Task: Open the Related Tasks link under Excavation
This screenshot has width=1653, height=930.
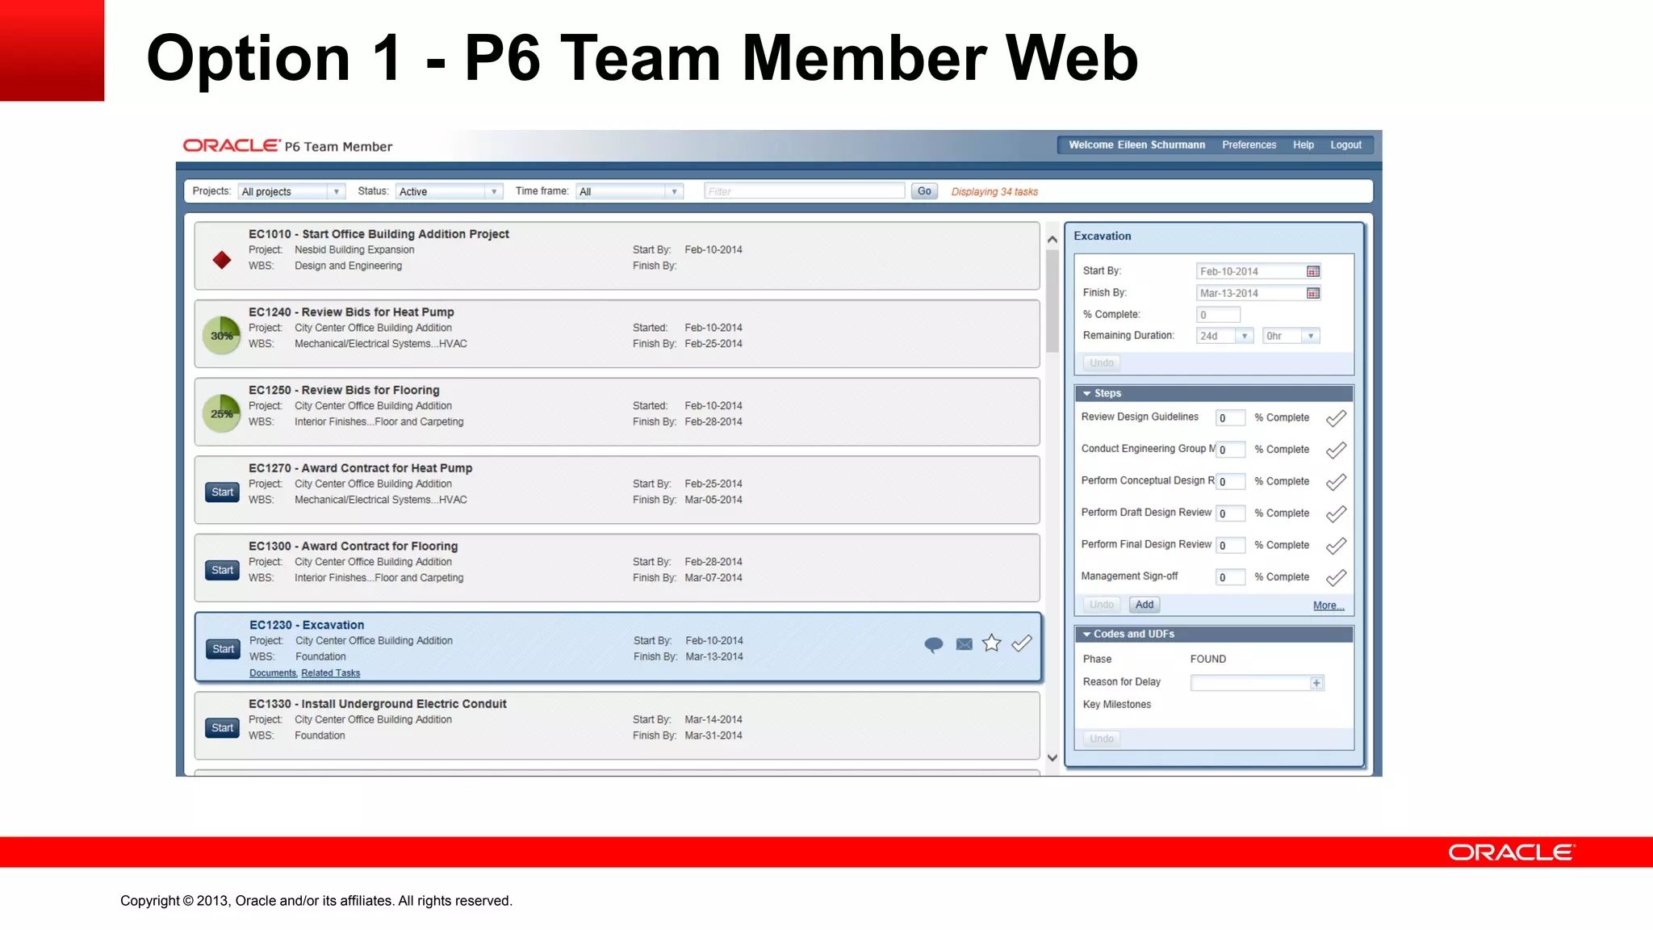Action: [x=331, y=673]
